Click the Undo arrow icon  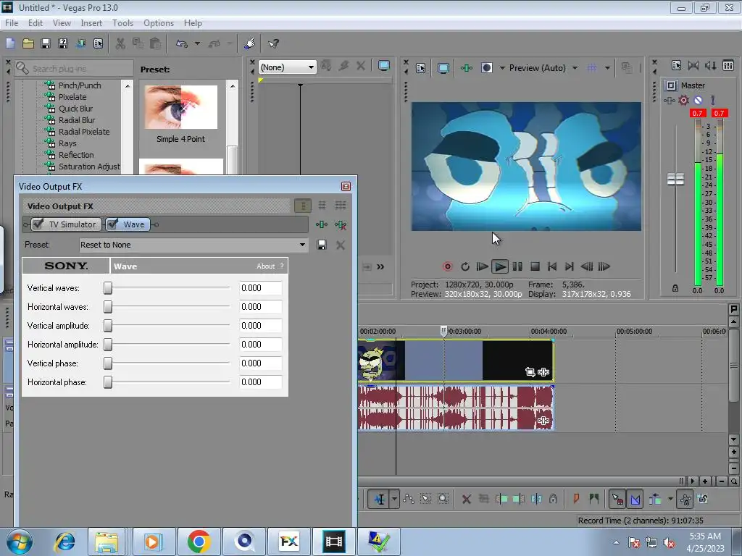[182, 43]
